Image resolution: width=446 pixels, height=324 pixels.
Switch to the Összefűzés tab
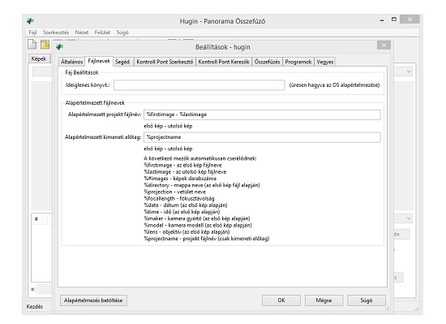[x=267, y=62]
